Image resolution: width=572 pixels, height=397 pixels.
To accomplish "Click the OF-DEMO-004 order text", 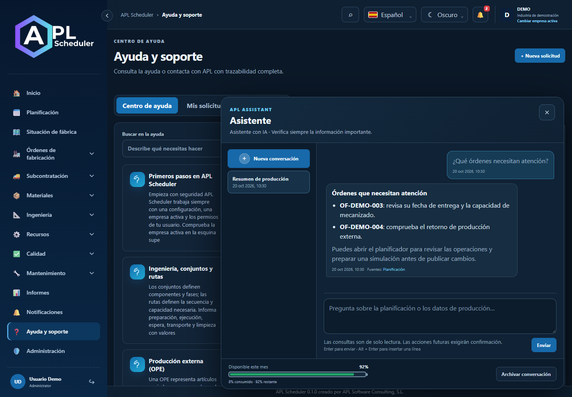I will 361,227.
